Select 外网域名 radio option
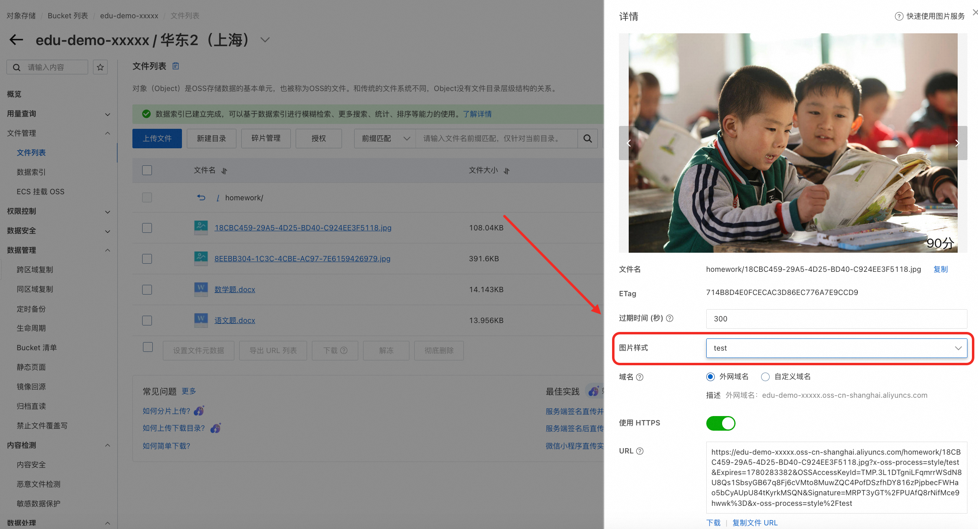The height and width of the screenshot is (529, 978). 710,377
